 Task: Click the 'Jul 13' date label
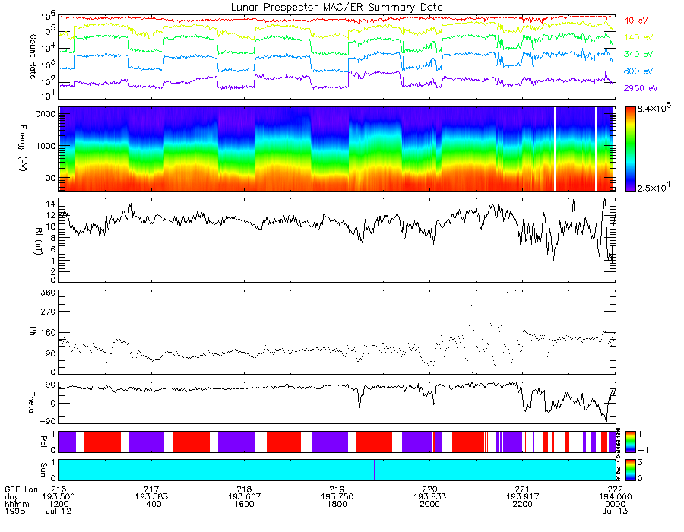coord(615,511)
